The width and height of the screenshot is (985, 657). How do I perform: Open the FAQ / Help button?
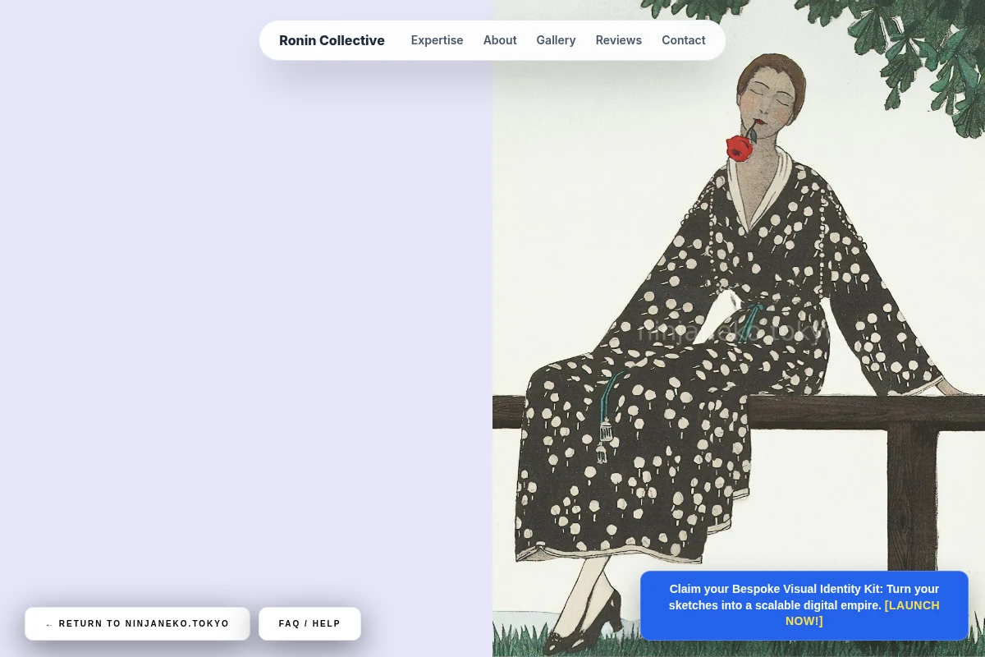point(309,623)
